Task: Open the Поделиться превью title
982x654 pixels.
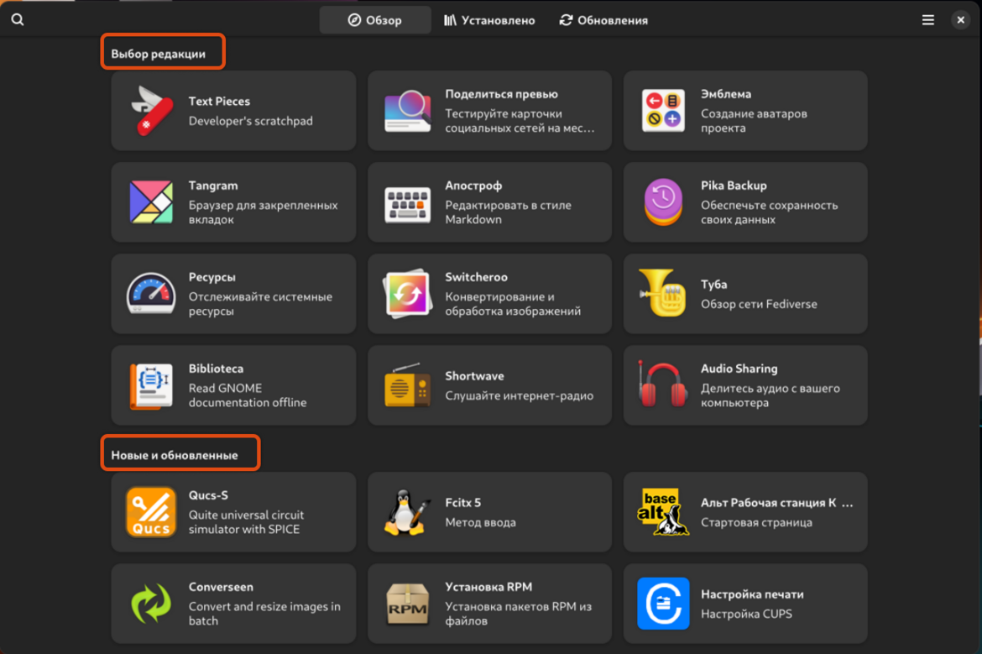Action: click(501, 94)
